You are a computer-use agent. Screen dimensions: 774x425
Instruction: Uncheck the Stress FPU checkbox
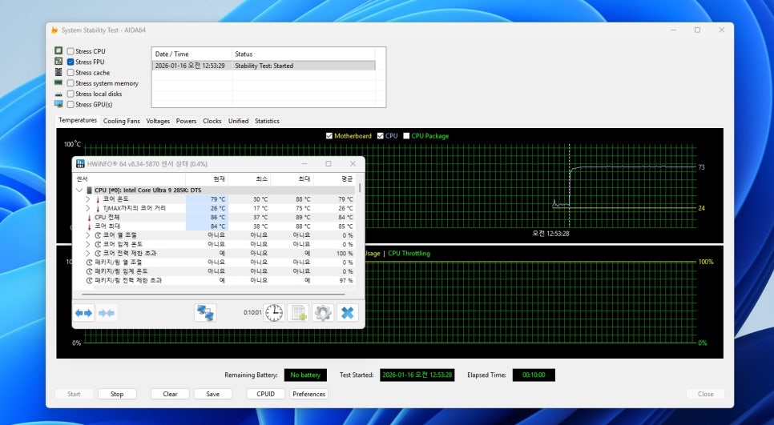pyautogui.click(x=71, y=62)
